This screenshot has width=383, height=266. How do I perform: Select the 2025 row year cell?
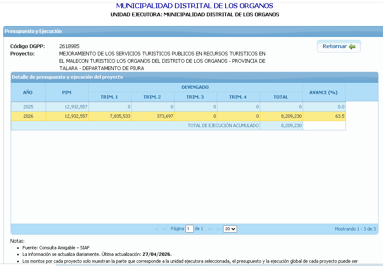[x=28, y=107]
